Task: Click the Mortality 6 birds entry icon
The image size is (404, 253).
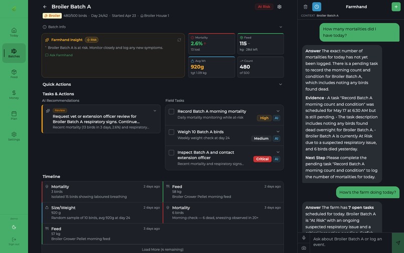Action: tap(168, 207)
